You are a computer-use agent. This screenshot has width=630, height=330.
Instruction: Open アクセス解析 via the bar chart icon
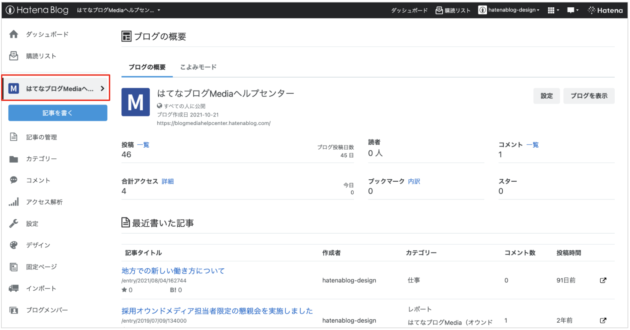(x=14, y=202)
